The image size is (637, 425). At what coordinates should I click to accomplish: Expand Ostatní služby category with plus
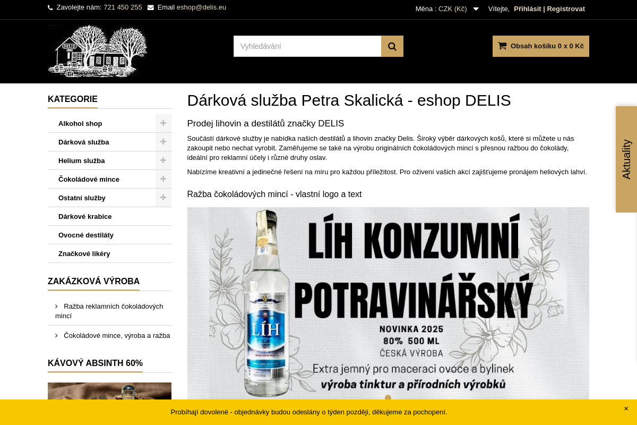click(163, 198)
